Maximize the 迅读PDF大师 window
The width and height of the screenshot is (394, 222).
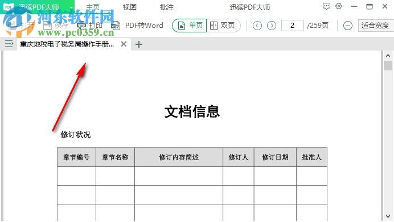coord(370,6)
